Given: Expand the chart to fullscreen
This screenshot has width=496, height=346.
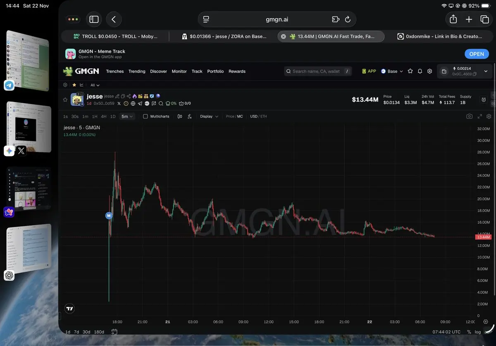Looking at the screenshot, I should point(480,116).
